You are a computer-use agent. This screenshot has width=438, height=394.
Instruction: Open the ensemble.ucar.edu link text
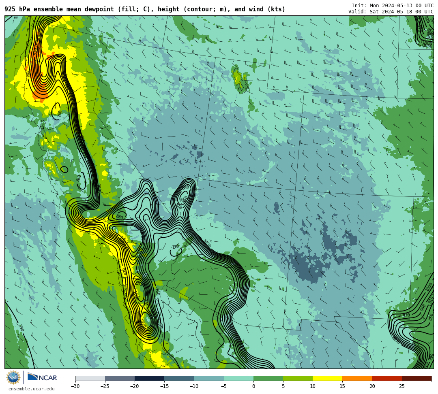31,389
